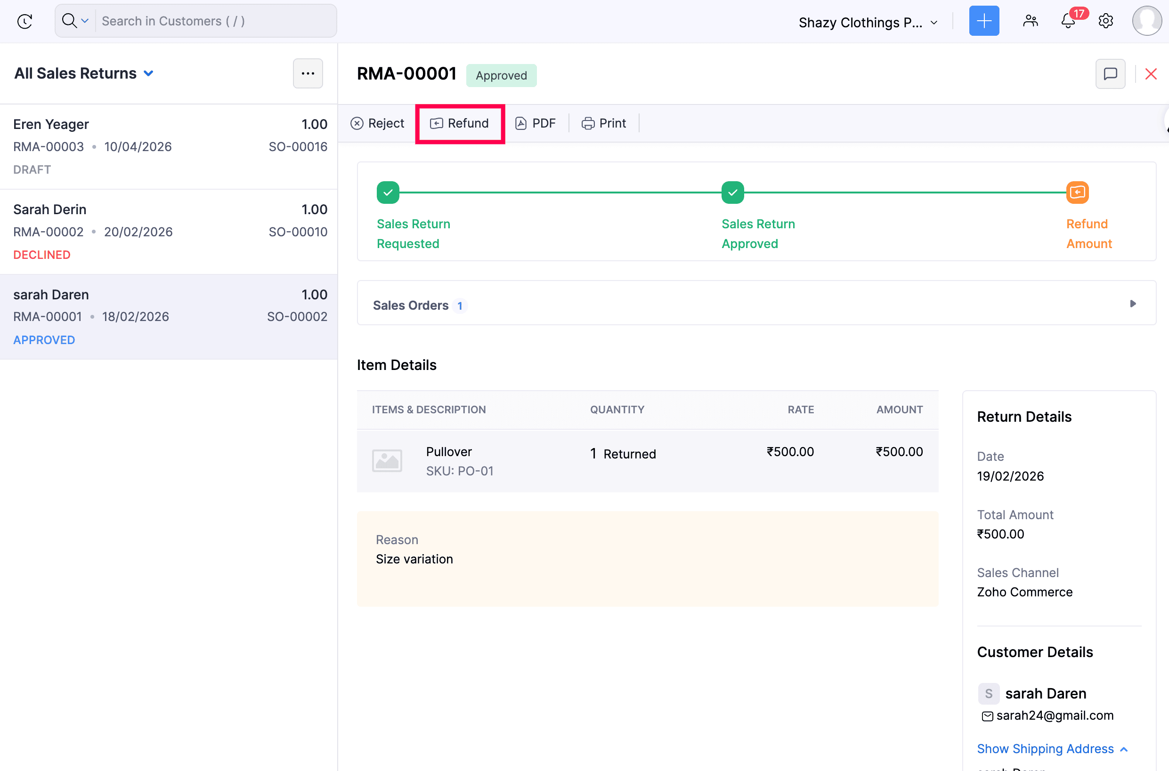Click the QUANTITY column header
This screenshot has width=1169, height=771.
pos(617,410)
